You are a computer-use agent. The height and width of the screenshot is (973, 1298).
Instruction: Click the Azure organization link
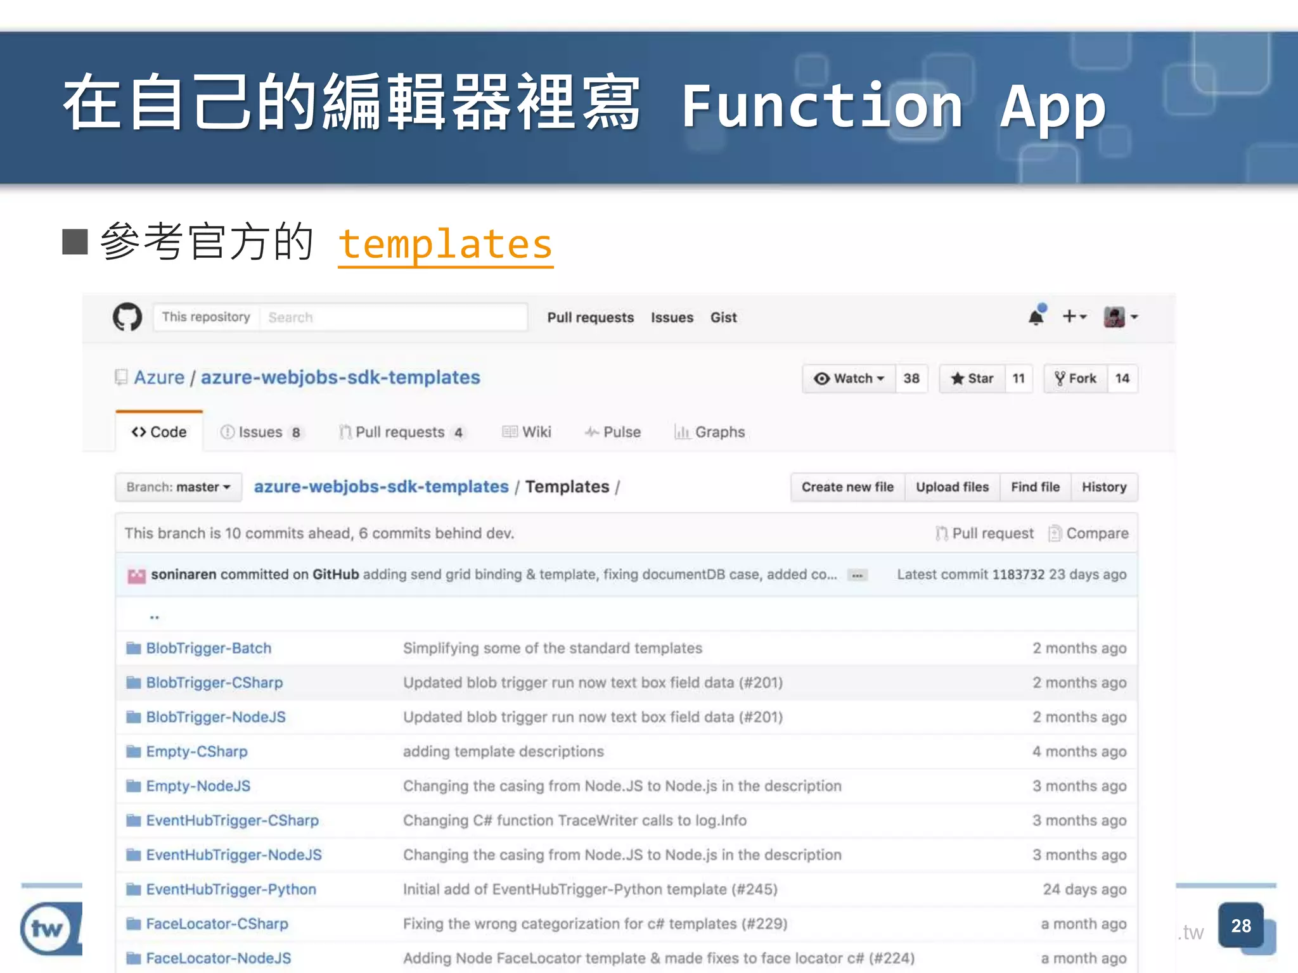(159, 378)
